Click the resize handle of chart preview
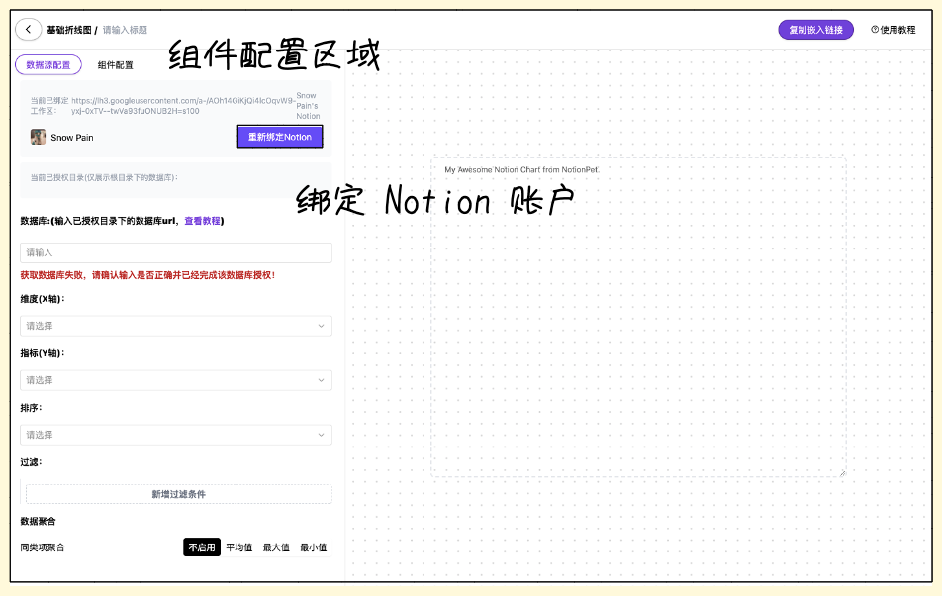Viewport: 942px width, 596px height. click(842, 473)
